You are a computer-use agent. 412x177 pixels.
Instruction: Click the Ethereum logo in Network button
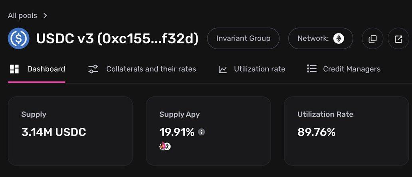pyautogui.click(x=339, y=39)
